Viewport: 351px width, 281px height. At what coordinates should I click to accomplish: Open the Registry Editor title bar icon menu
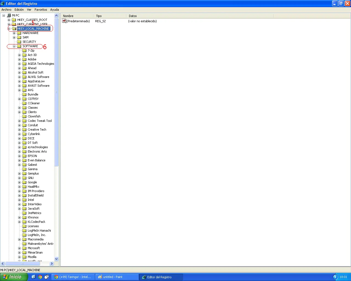(3, 4)
